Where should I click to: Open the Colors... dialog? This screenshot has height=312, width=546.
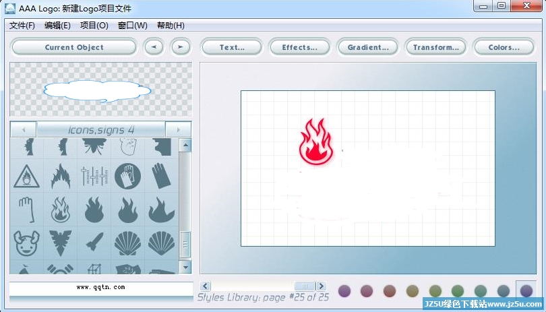tap(504, 47)
